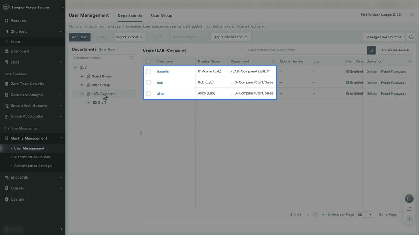Go to next page arrow
419x235 pixels.
pyautogui.click(x=323, y=215)
